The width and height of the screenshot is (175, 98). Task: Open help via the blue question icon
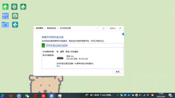pyautogui.click(x=123, y=34)
